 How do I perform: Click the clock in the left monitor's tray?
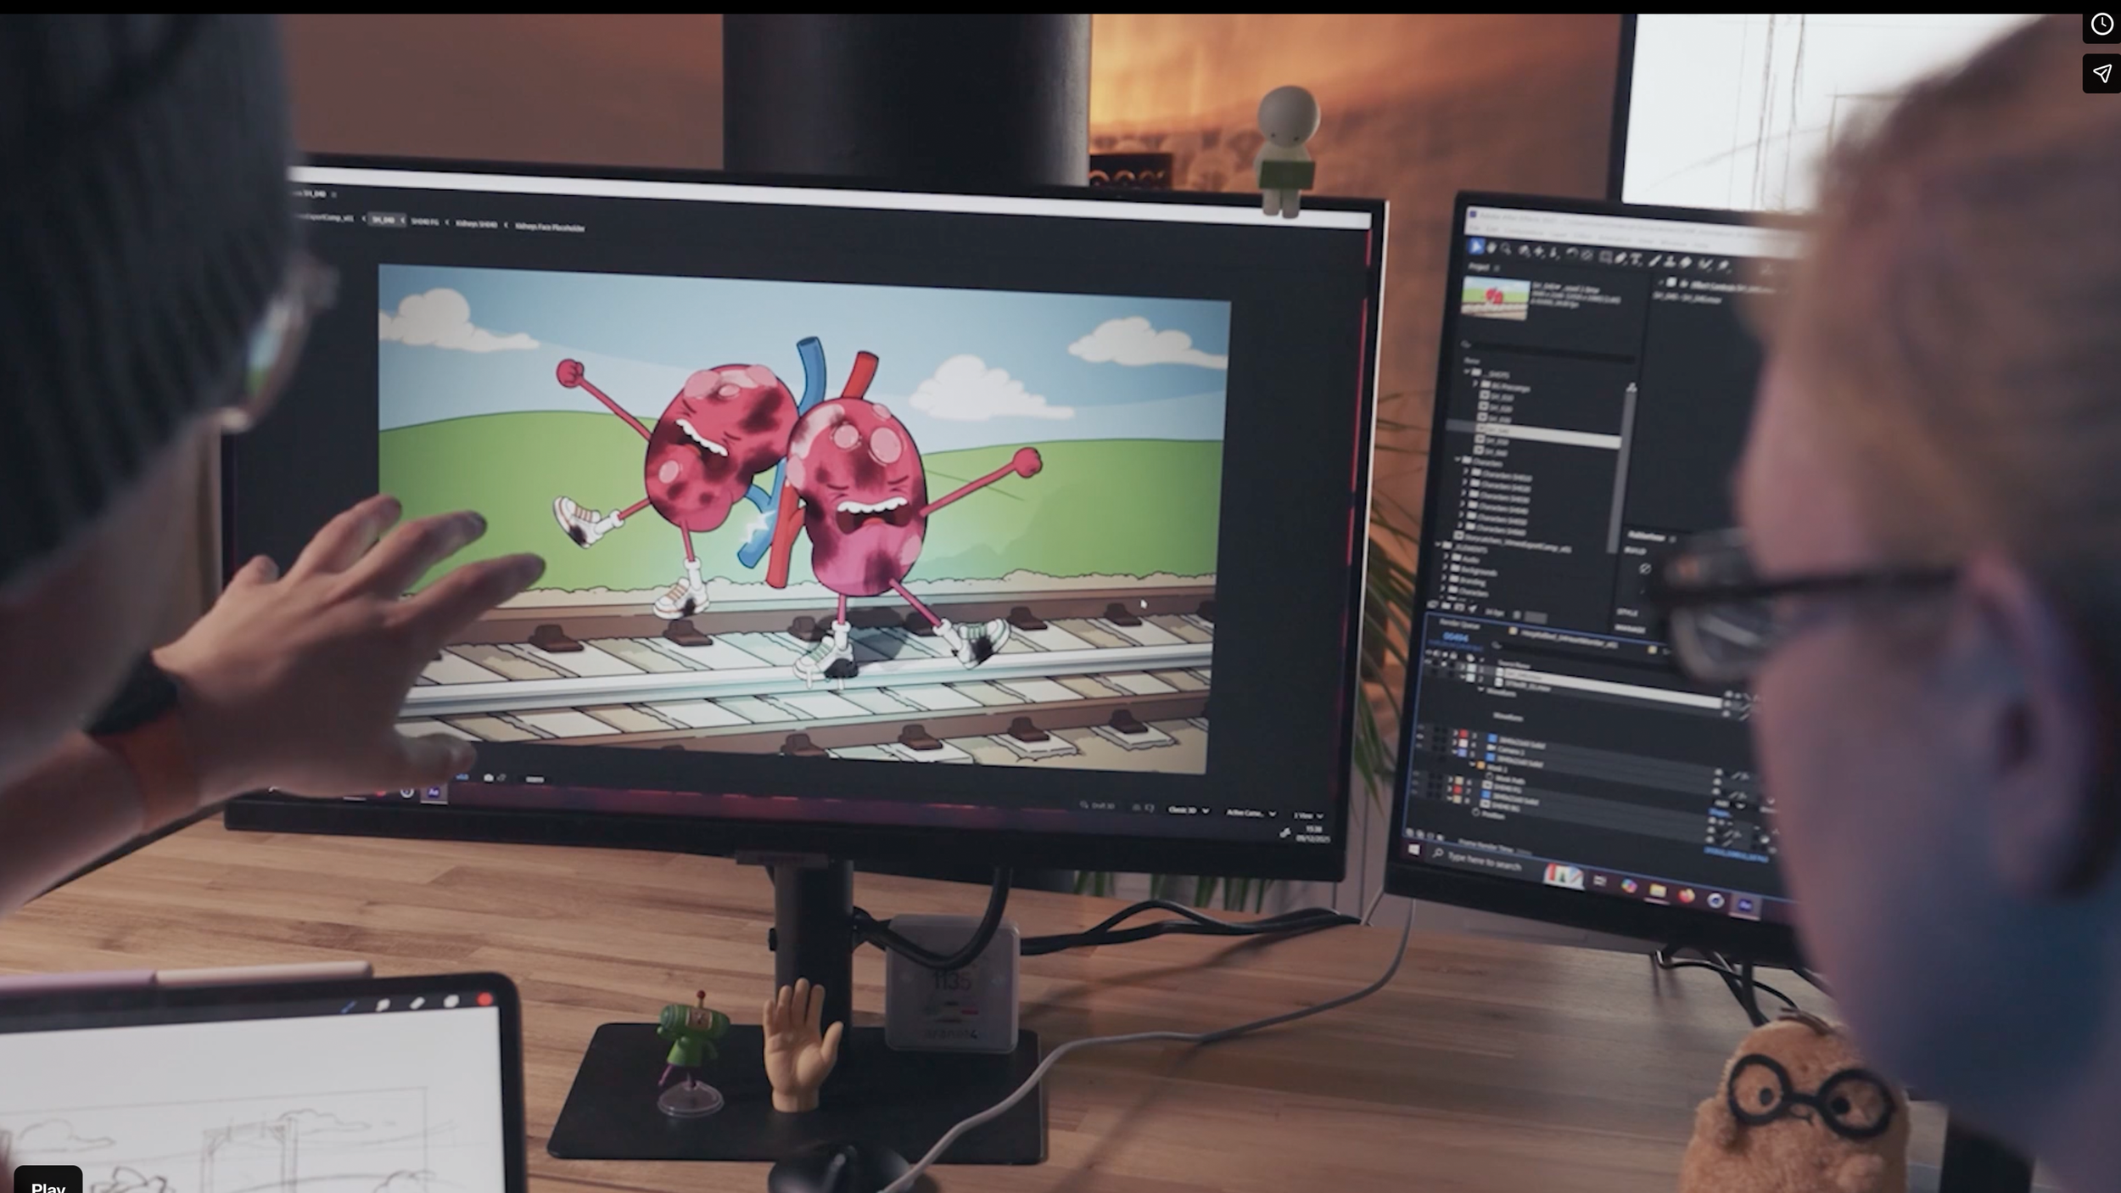[x=1313, y=834]
